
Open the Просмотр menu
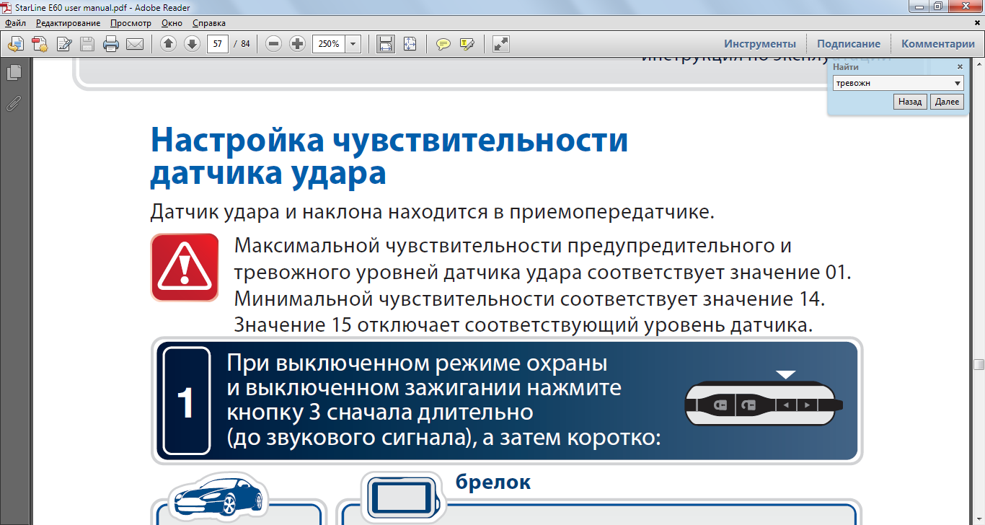[131, 23]
